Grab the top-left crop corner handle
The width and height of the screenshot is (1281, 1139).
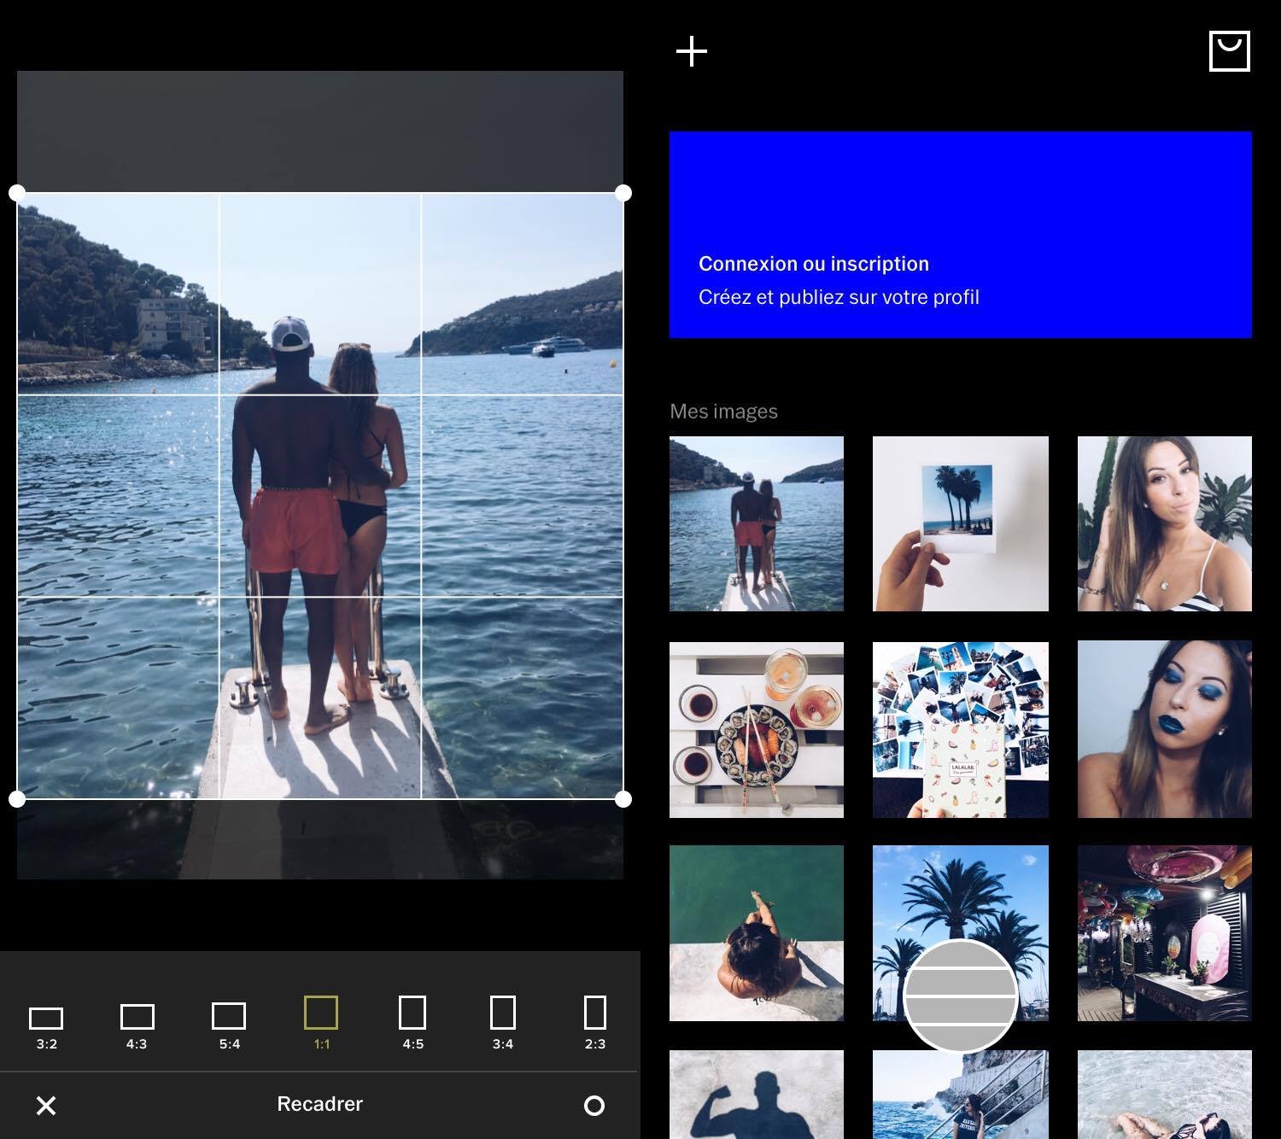[17, 193]
